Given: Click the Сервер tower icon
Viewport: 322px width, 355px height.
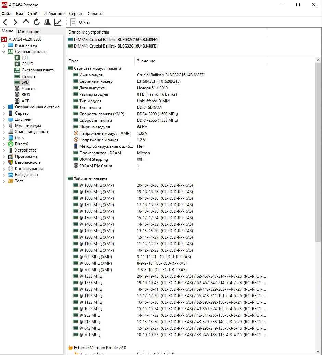Looking at the screenshot, I should tap(10, 113).
